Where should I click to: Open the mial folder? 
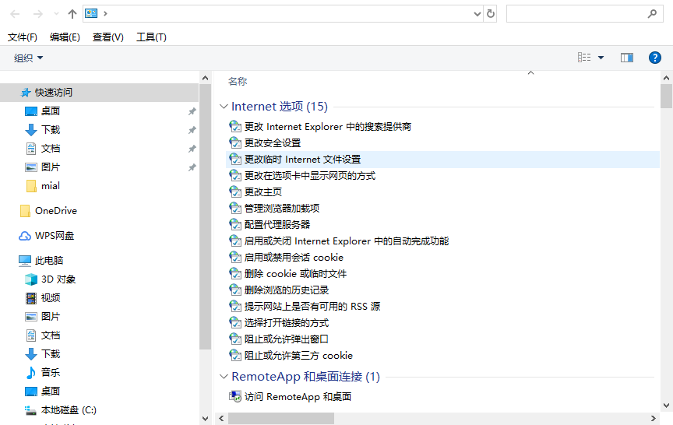50,186
